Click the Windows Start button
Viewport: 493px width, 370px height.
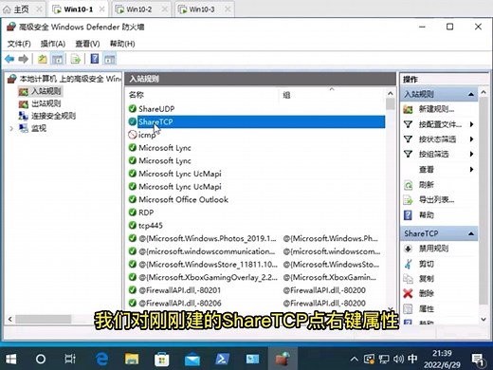coord(10,359)
